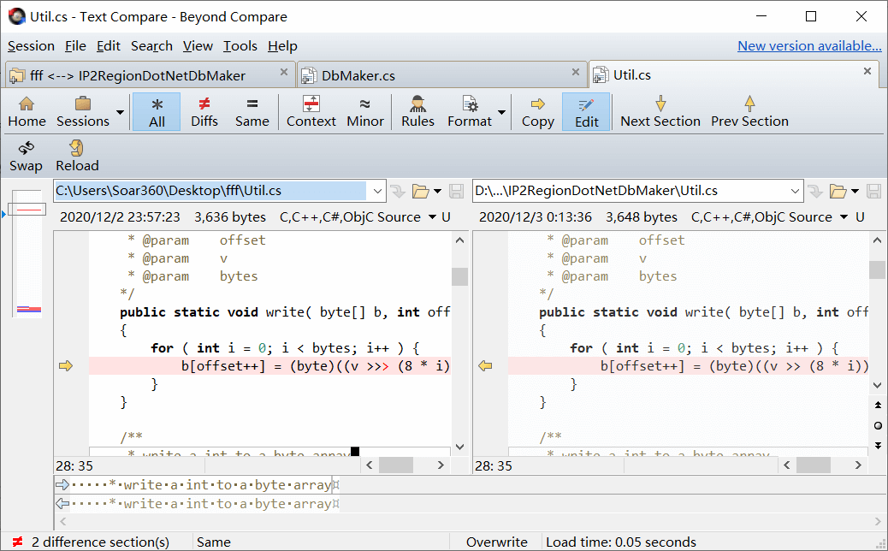888x551 pixels.
Task: Reload the compared files
Action: 77,156
